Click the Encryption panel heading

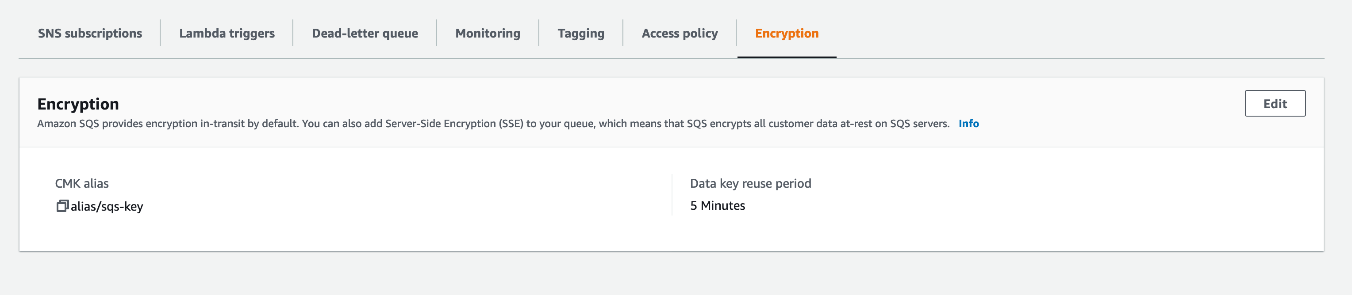[x=78, y=104]
